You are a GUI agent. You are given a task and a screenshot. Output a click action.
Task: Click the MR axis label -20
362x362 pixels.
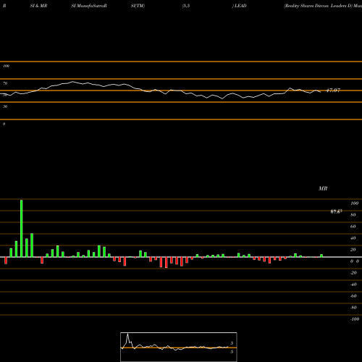[x=353, y=273]
